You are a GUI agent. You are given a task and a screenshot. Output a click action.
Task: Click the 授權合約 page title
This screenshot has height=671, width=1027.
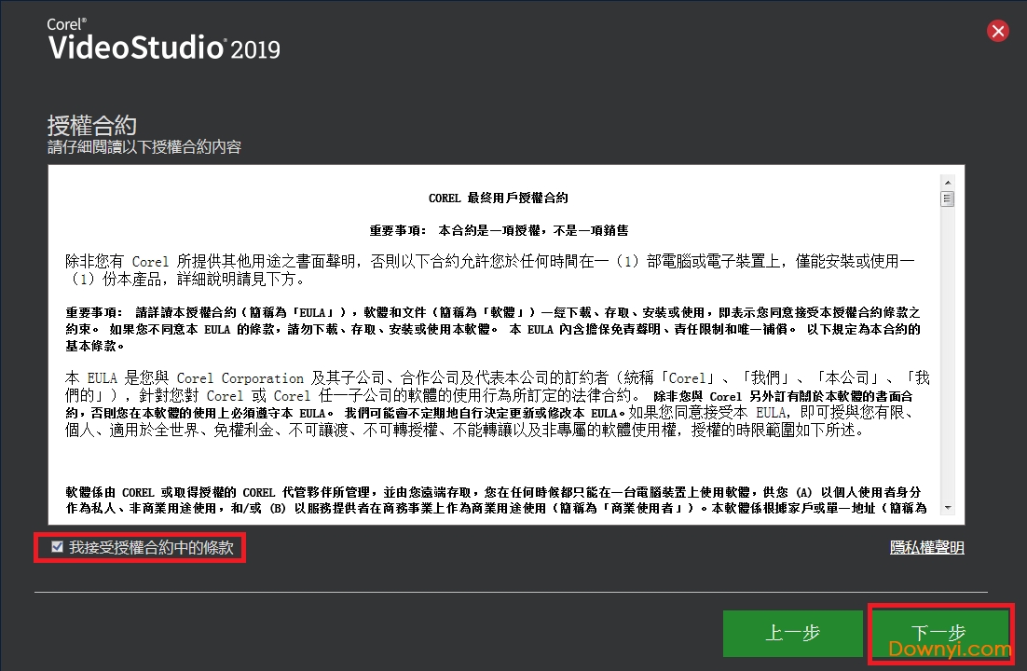point(91,125)
